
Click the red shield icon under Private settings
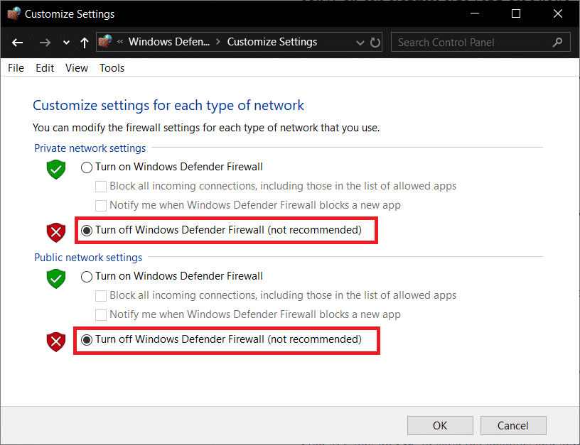[x=55, y=232]
